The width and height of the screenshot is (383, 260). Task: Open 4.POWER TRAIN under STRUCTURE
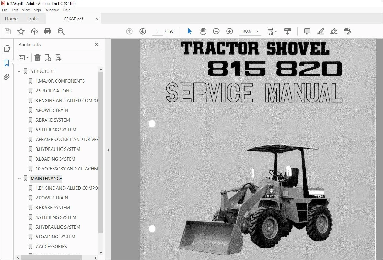pyautogui.click(x=52, y=110)
